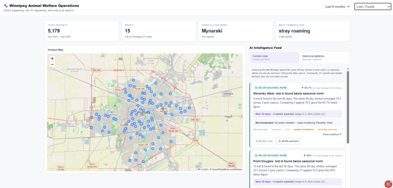
Task: Click the Notify partners button
Action: pyautogui.click(x=289, y=141)
